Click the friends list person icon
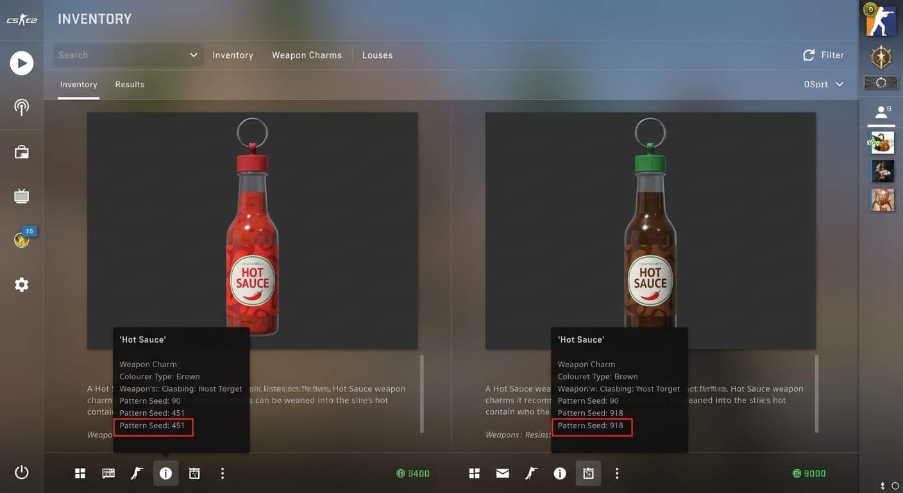This screenshot has width=903, height=493. coord(882,112)
